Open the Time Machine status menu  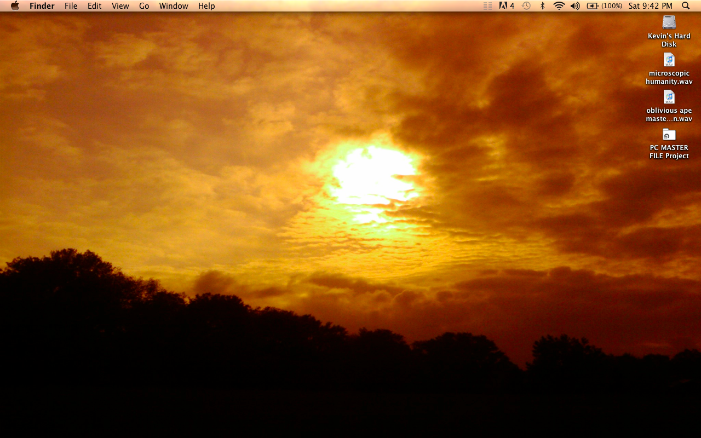[526, 6]
